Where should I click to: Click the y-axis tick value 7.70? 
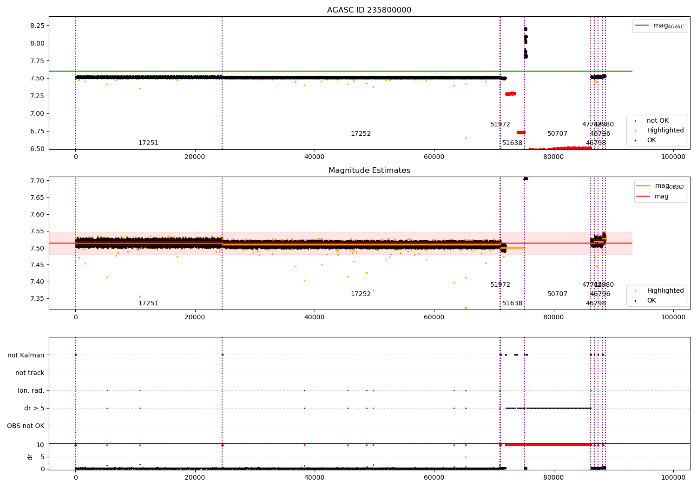click(37, 181)
